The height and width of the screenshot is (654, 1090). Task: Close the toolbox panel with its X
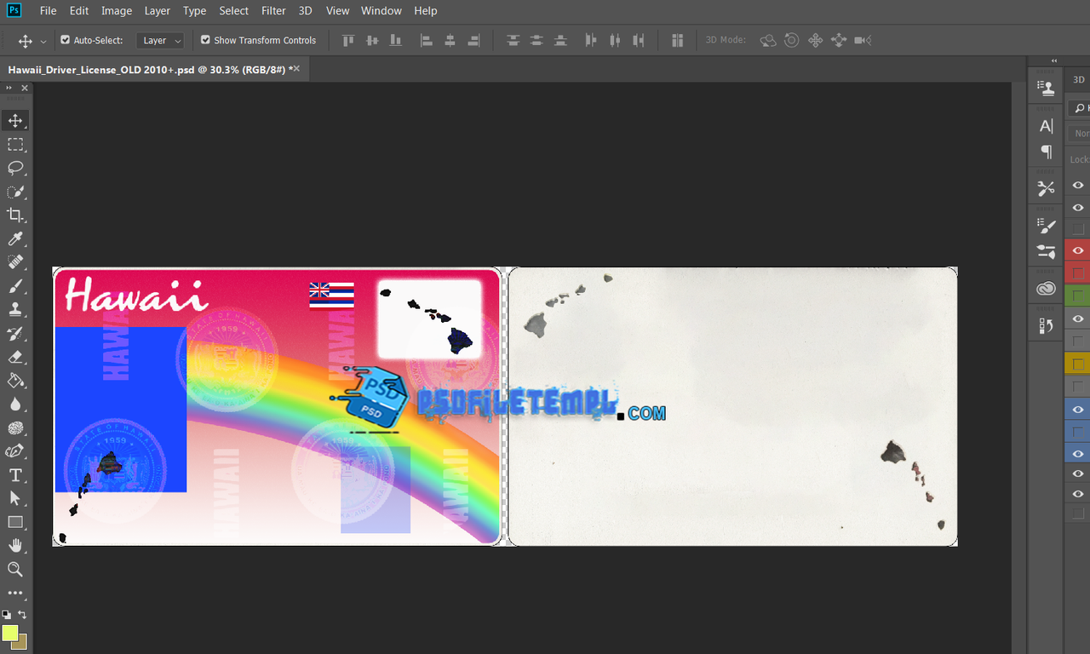point(25,88)
